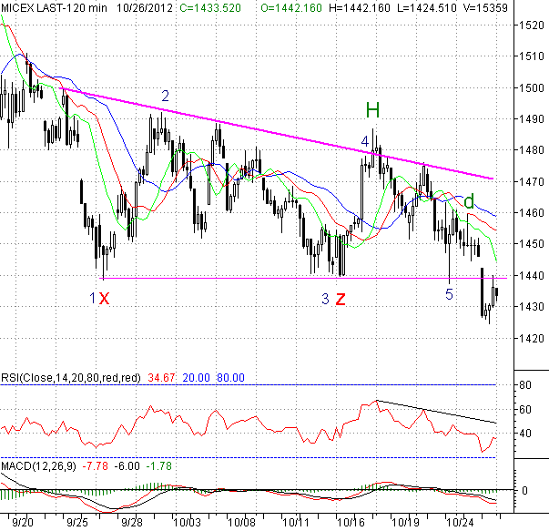Select wave label 3 below support line
549x531 pixels.
click(325, 299)
